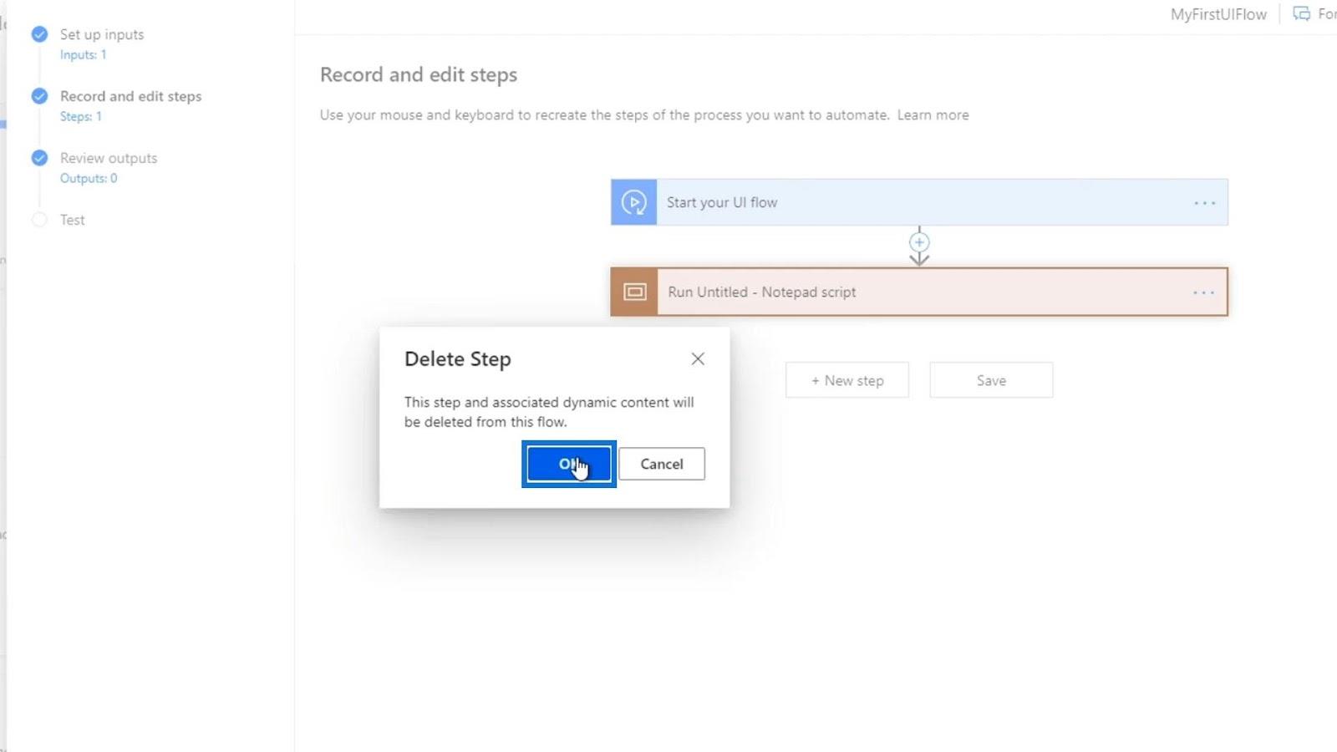Close the Delete Step dialog with X

click(x=698, y=358)
